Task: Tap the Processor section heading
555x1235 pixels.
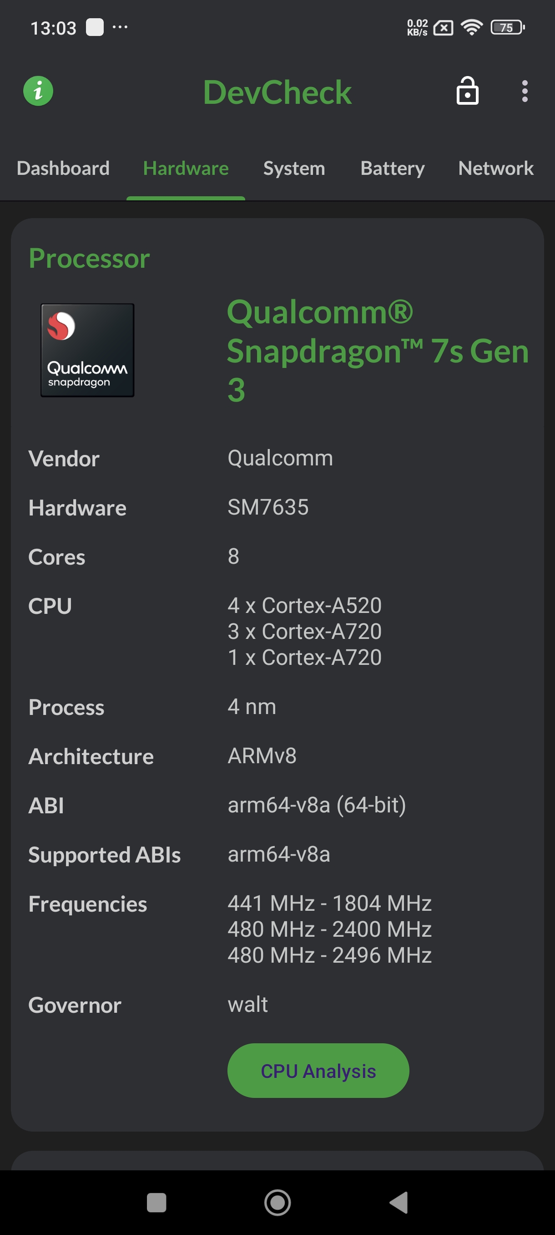Action: click(90, 258)
